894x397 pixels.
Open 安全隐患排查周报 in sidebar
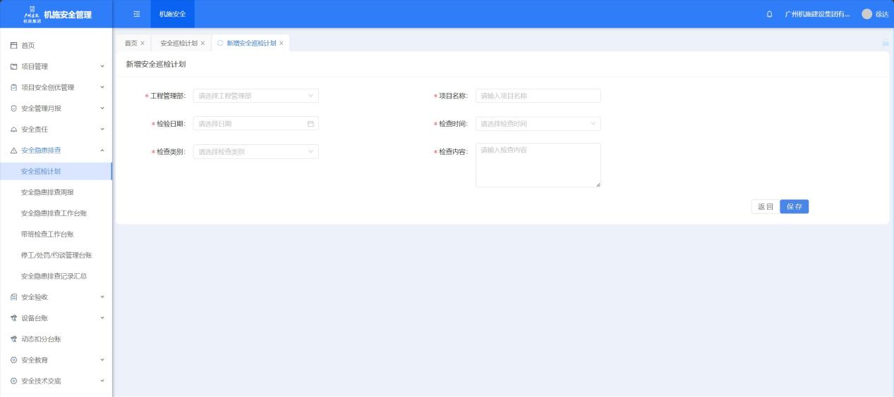pyautogui.click(x=47, y=192)
